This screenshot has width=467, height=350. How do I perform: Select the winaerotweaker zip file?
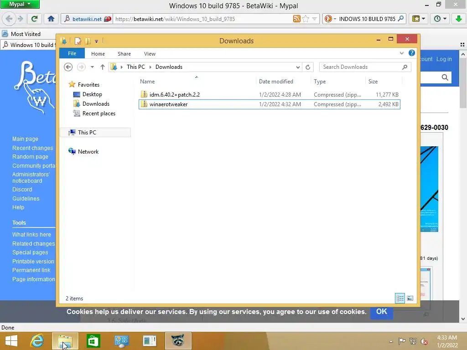(x=269, y=104)
